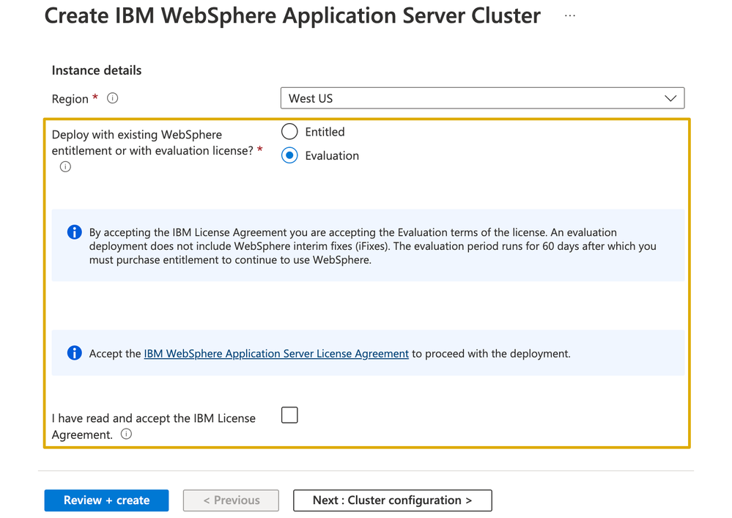The height and width of the screenshot is (518, 732).
Task: Click the info icon under entitlement question
Action: [x=65, y=166]
